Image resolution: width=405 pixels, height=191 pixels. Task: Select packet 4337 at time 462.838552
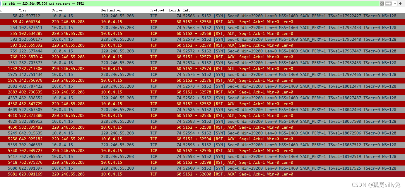coord(202,98)
